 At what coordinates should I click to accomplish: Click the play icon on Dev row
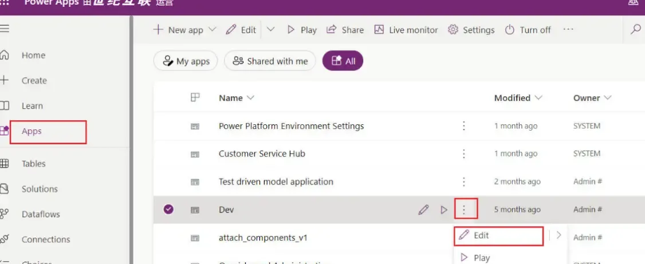pos(443,210)
